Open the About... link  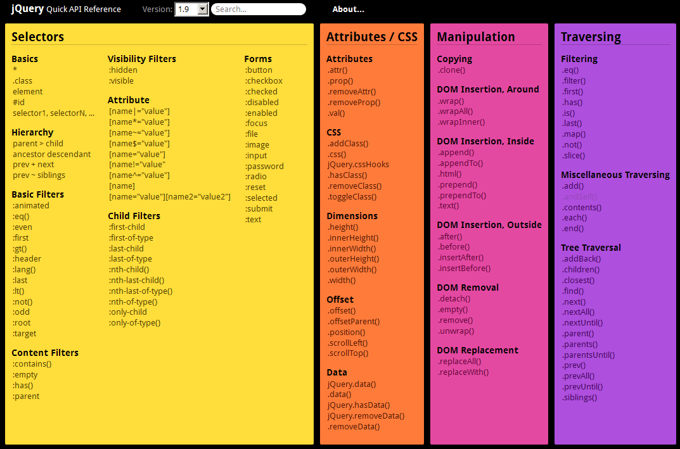coord(349,9)
